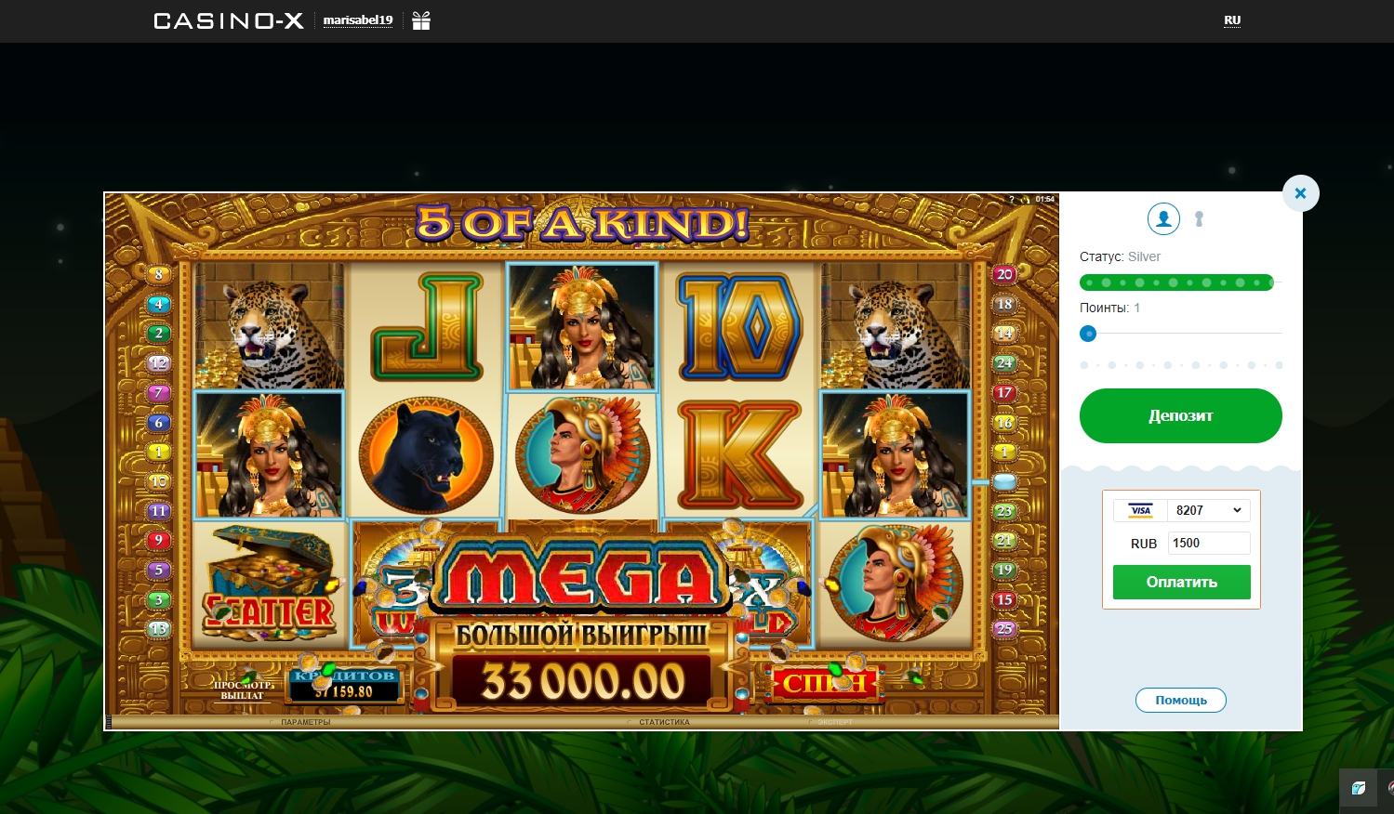Click the chat widget icon bottom right
The width and height of the screenshot is (1394, 814).
(x=1359, y=788)
